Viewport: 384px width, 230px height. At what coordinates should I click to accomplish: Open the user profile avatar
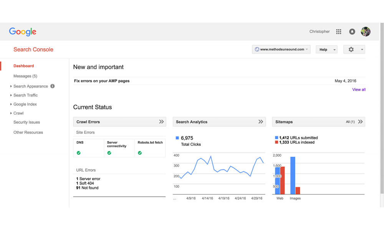(x=366, y=32)
